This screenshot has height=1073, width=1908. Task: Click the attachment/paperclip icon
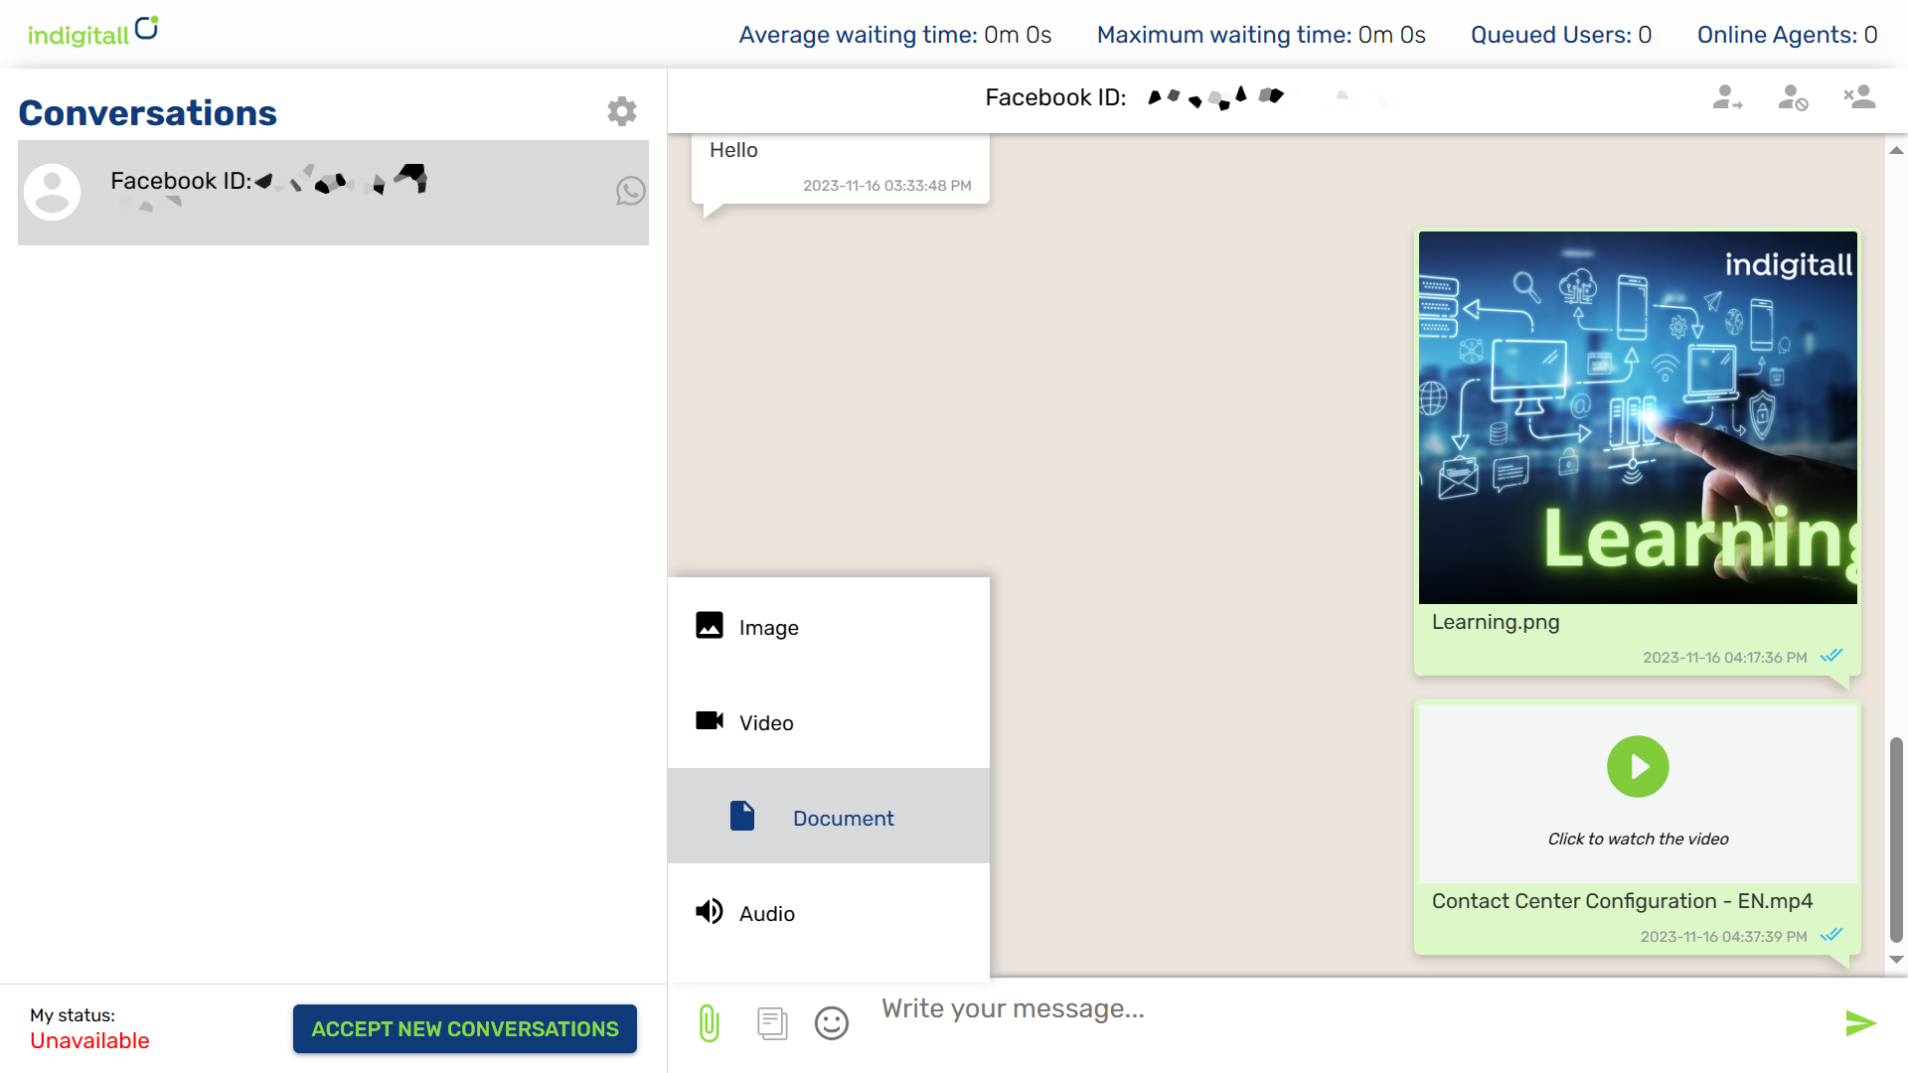(709, 1022)
